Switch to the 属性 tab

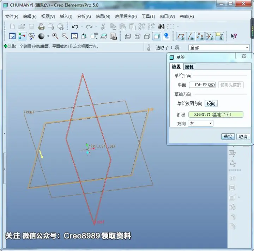(x=189, y=67)
